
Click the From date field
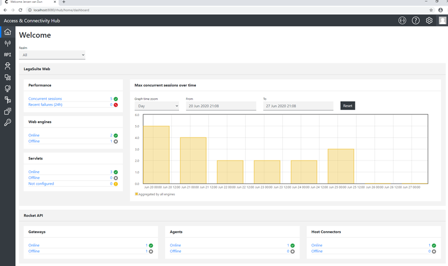coord(221,106)
